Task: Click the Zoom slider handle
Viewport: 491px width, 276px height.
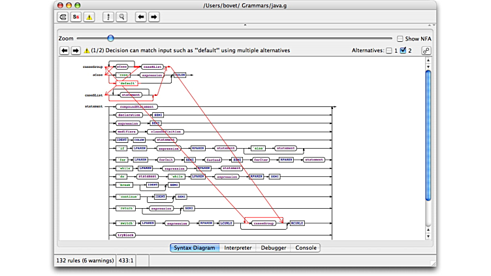Action: (110, 38)
